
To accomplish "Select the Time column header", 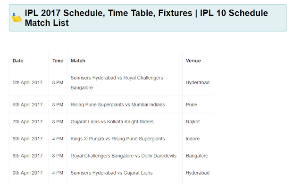I will [x=58, y=61].
